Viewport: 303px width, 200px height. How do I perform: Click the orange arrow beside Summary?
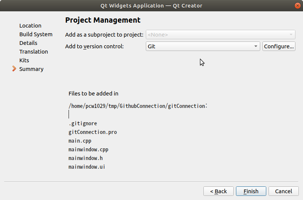[x=14, y=69]
